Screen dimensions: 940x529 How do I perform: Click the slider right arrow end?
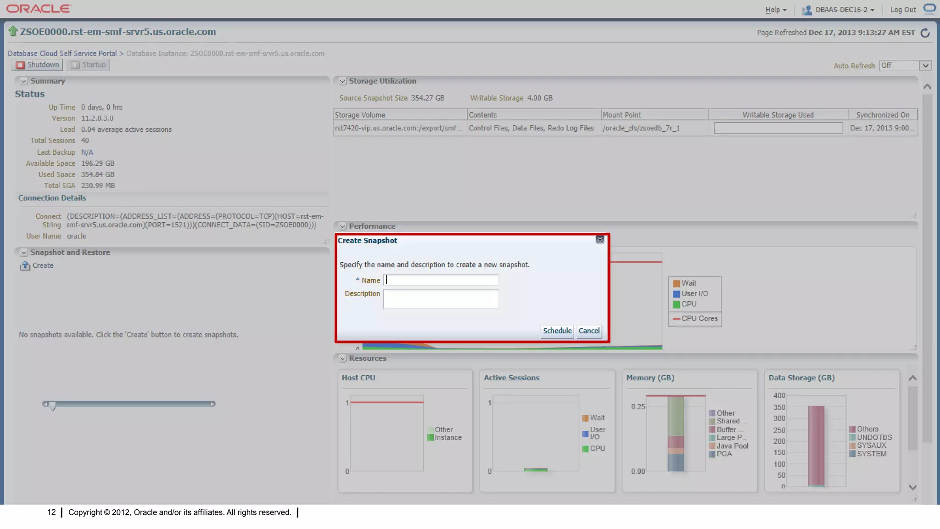[x=213, y=404]
